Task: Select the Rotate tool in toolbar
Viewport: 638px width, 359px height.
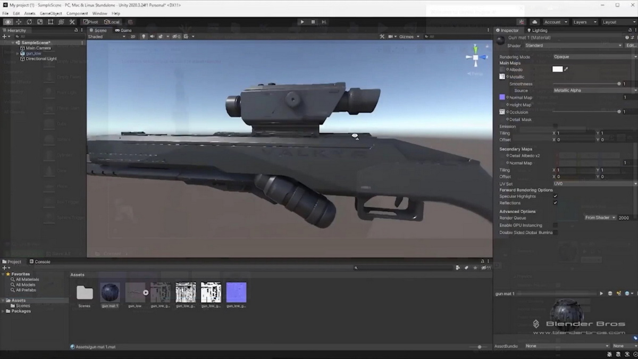Action: [29, 22]
